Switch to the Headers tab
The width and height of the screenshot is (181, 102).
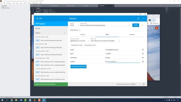83,35
